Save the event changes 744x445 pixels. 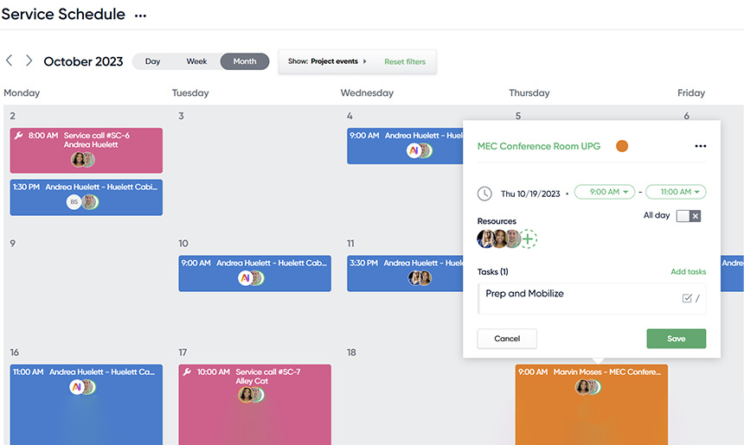coord(677,339)
